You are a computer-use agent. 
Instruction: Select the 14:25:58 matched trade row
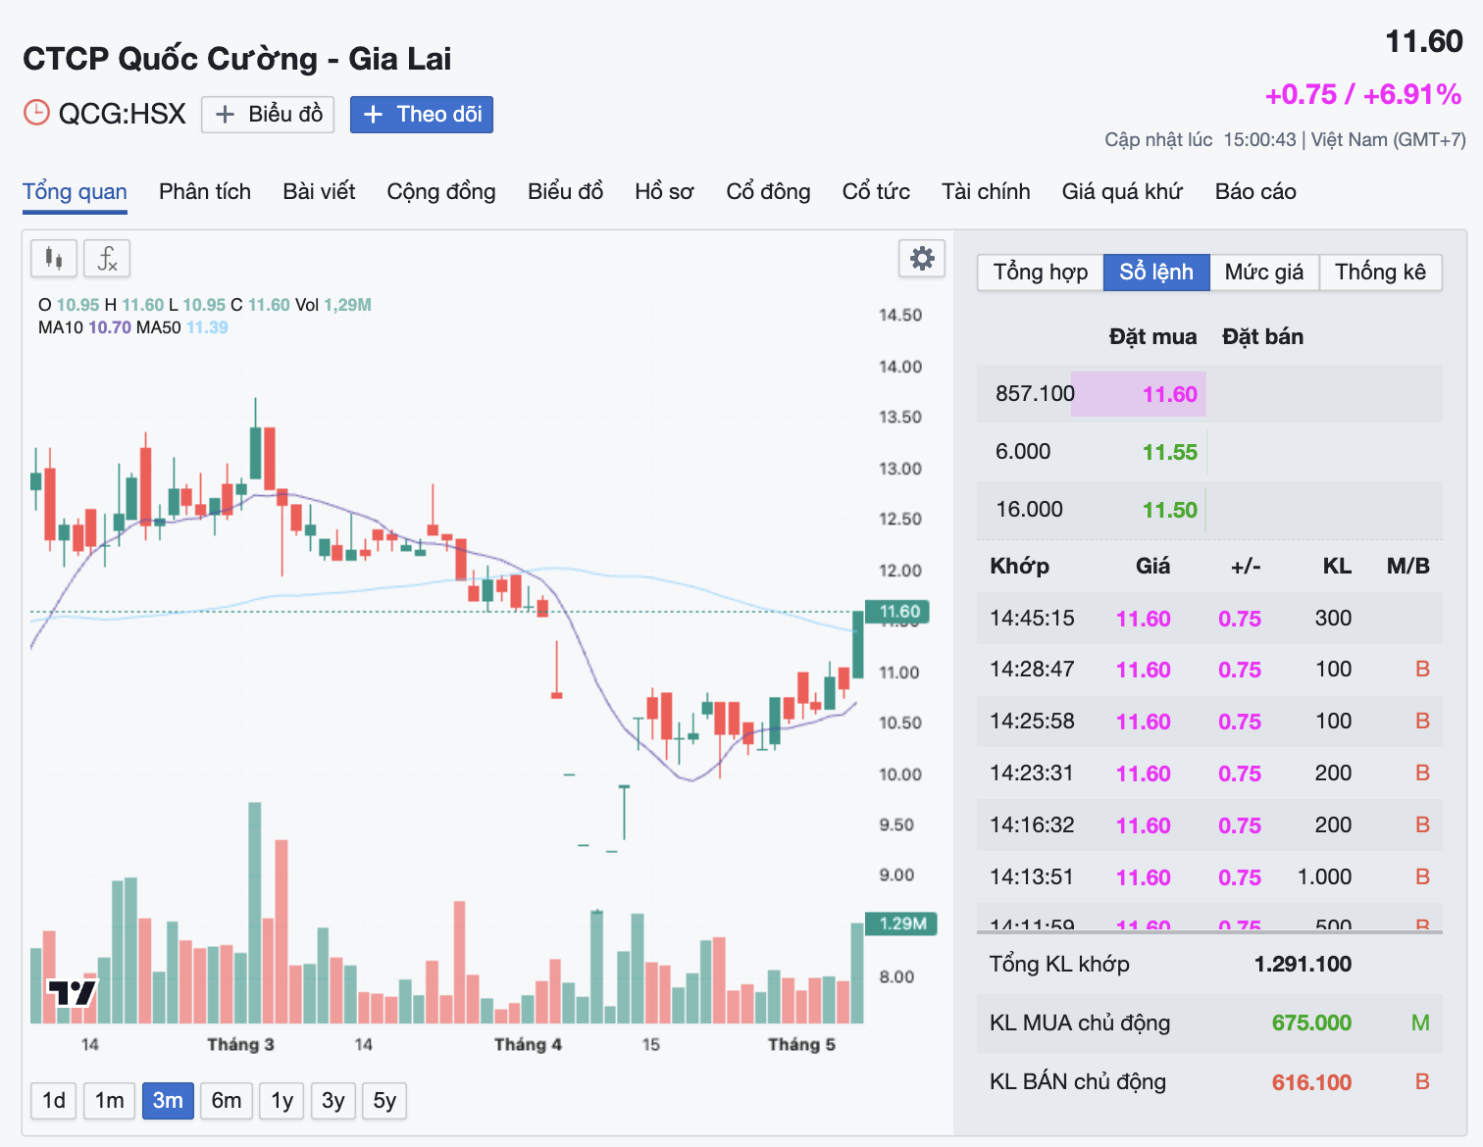pos(1209,722)
